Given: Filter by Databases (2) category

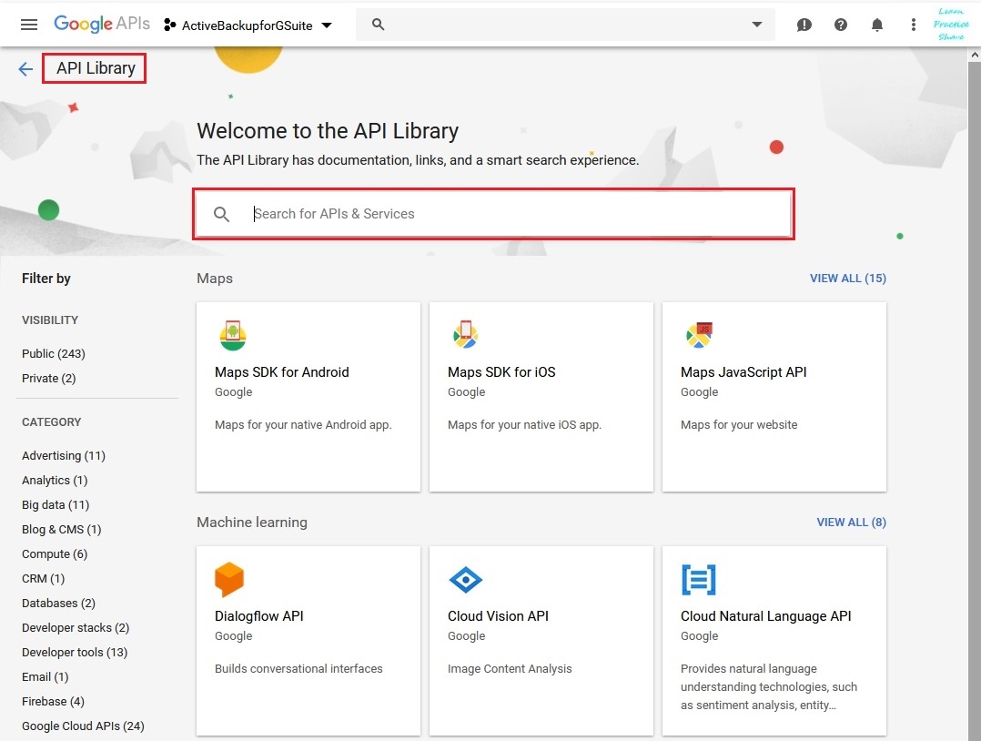Looking at the screenshot, I should coord(58,604).
